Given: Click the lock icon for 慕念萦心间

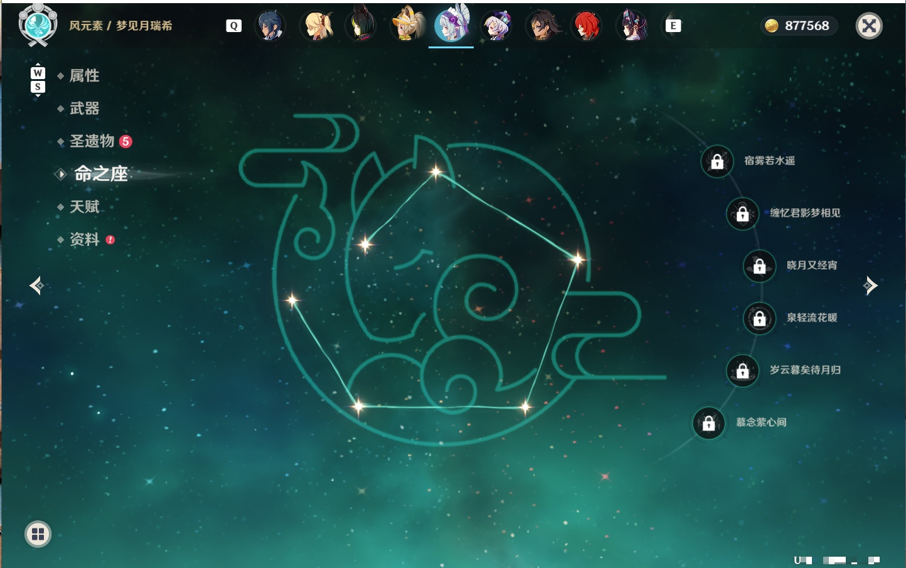Looking at the screenshot, I should 709,424.
